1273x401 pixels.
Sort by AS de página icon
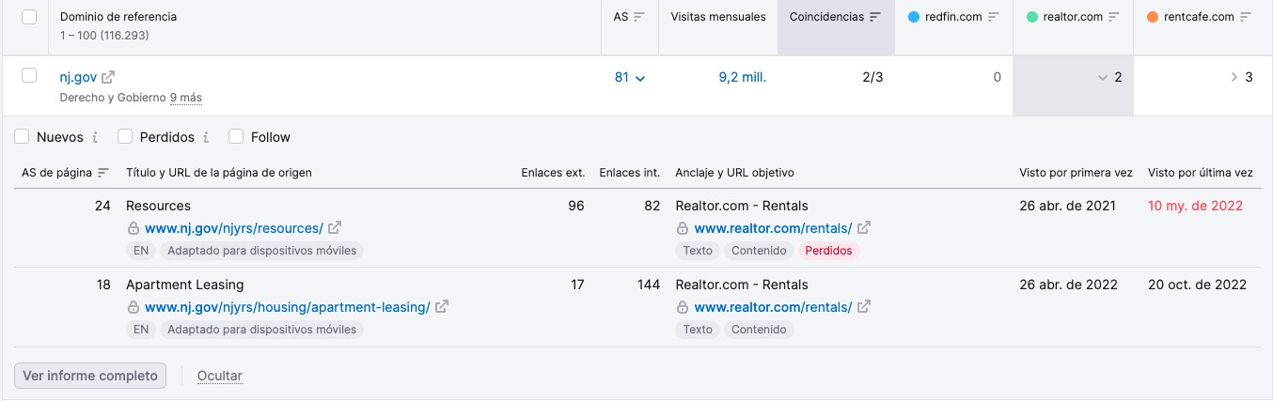[x=103, y=173]
